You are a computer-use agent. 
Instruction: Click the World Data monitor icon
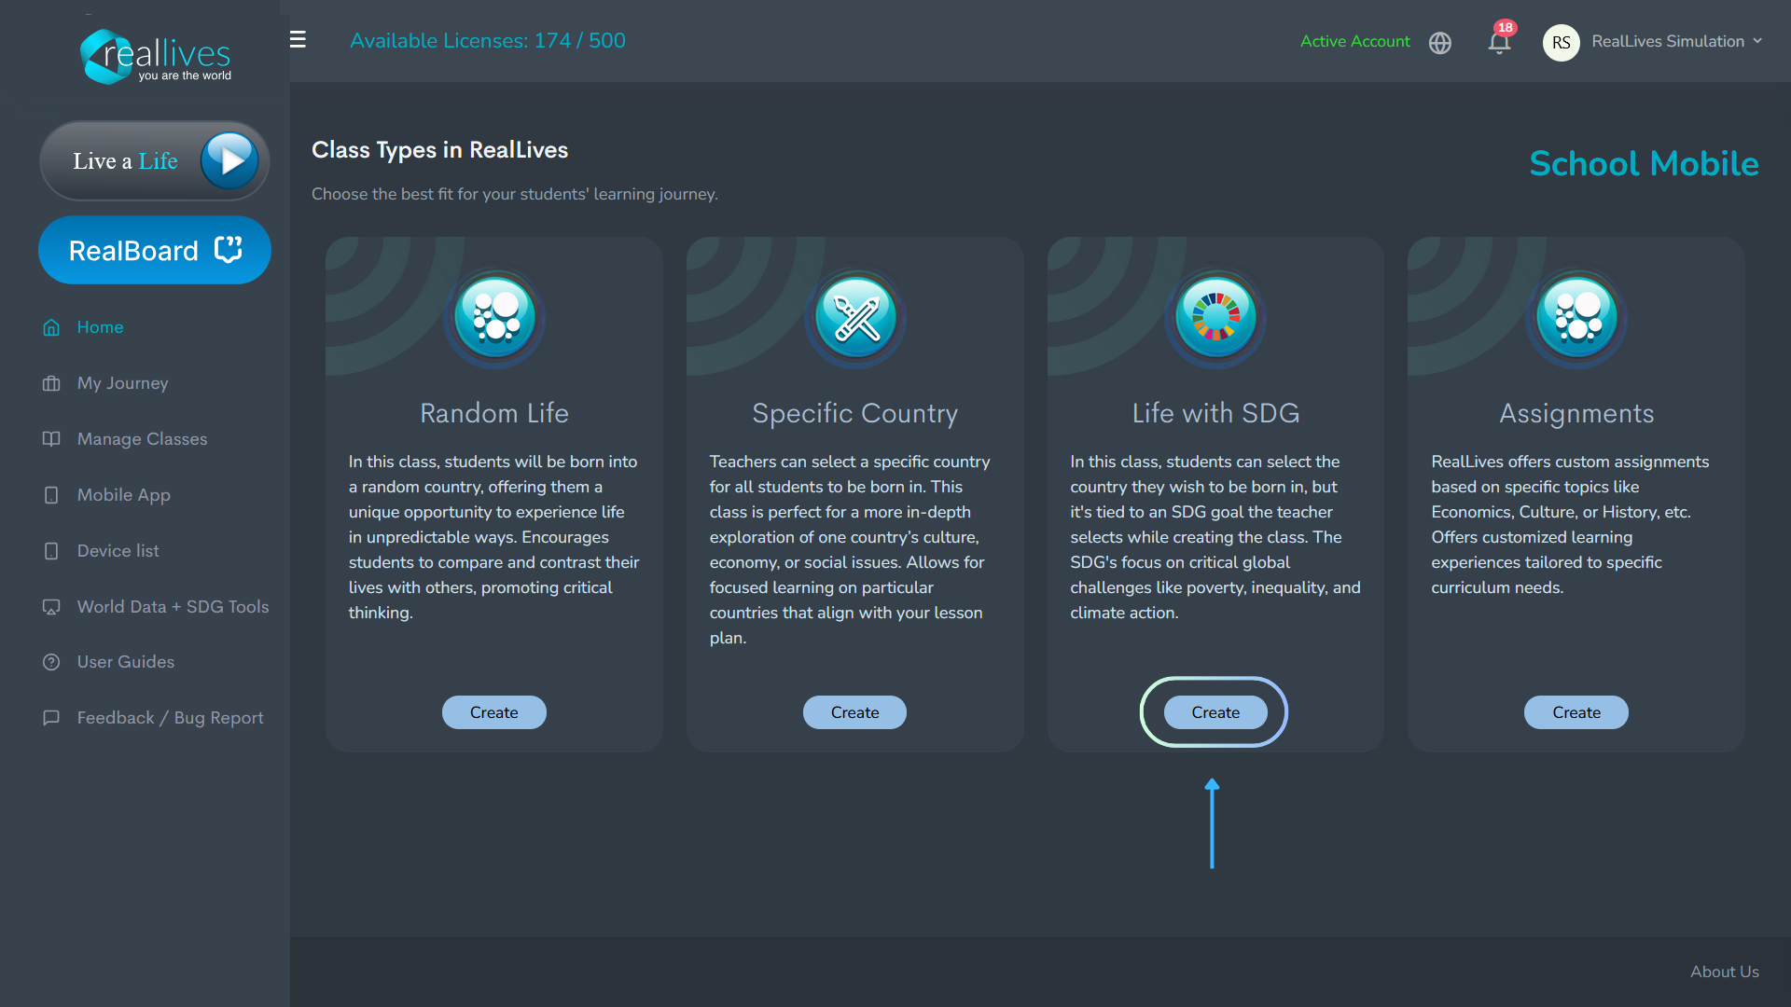[51, 607]
